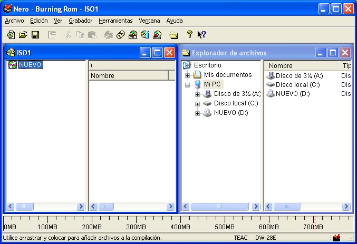Expand Disco local (C:) in the tree
Screen dimensions: 357x244
198,104
